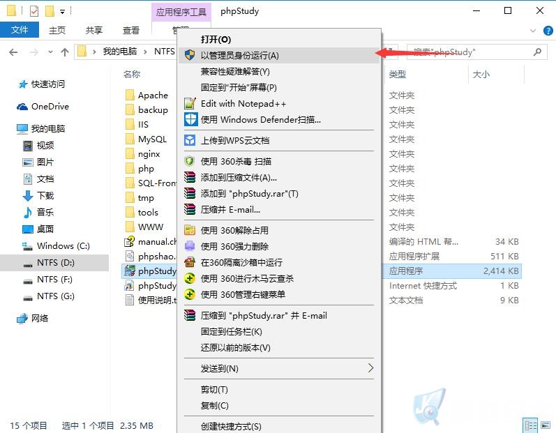Click the Back navigation arrow
556x433 pixels.
[13, 52]
